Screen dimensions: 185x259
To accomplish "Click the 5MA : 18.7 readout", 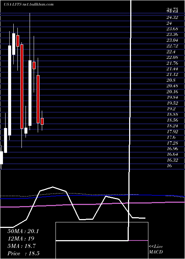I will [21, 246].
